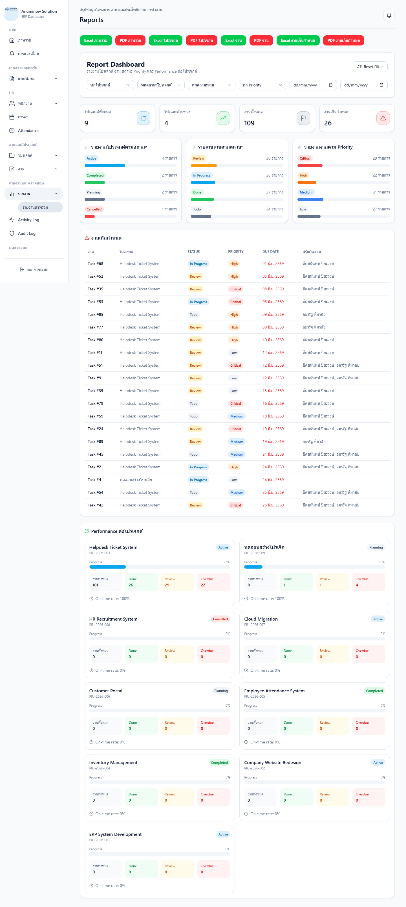The image size is (406, 907).
Task: Open the ทุกสถานะงาน task status dropdown
Action: [x=212, y=85]
